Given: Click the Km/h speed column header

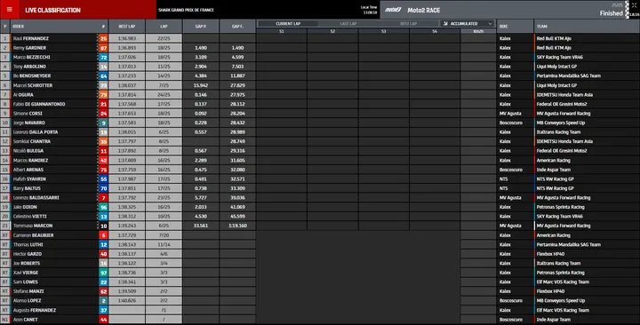Looking at the screenshot, I should [478, 31].
